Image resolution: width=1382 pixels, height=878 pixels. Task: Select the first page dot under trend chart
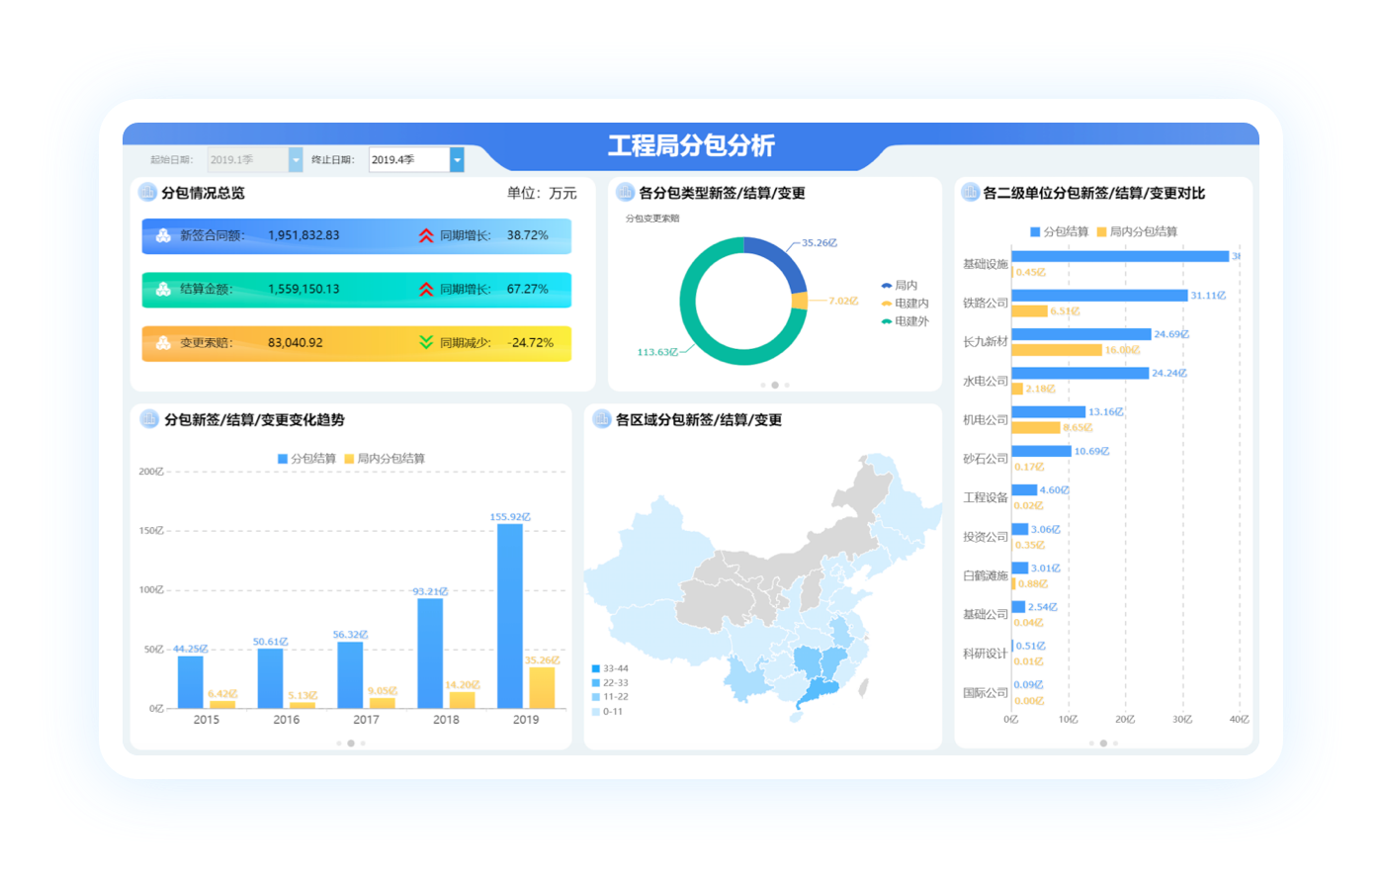[339, 744]
